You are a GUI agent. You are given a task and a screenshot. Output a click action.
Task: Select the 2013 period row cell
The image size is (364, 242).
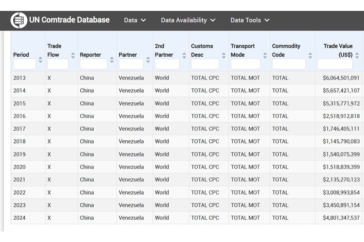click(19, 78)
